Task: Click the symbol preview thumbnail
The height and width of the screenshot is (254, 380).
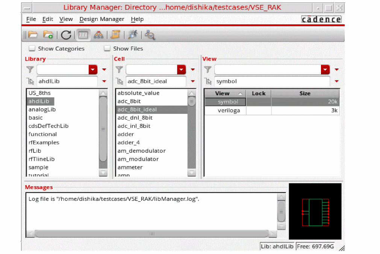Action: (x=315, y=211)
